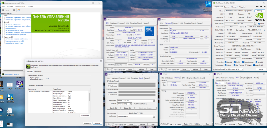Click the photo icon at desktop top right
Image resolution: width=267 pixels, height=128 pixels.
(x=208, y=4)
